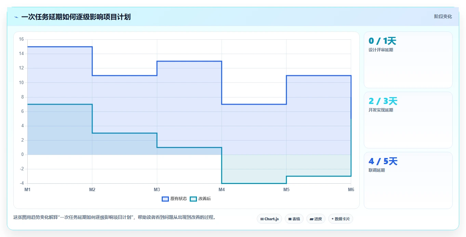Click the M6 axis label
This screenshot has width=466, height=237.
[x=350, y=189]
